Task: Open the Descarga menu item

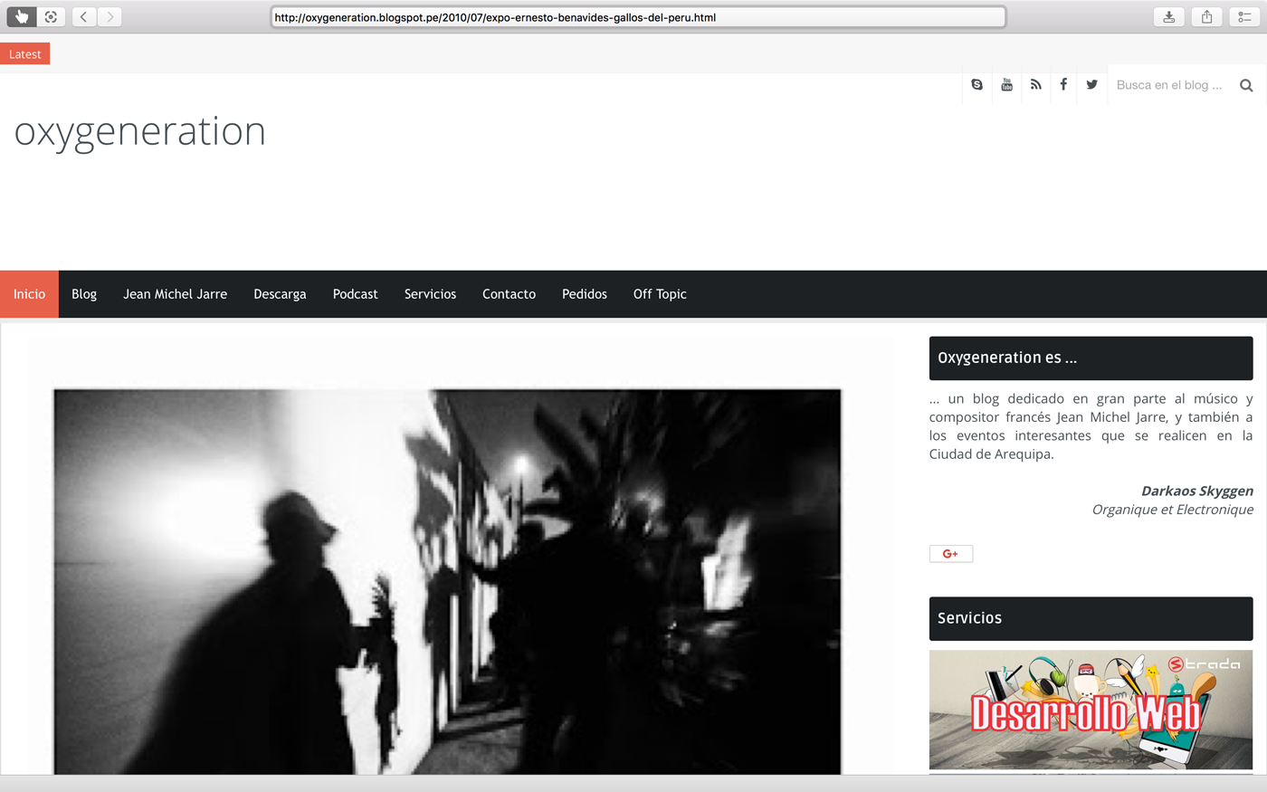Action: click(x=280, y=294)
